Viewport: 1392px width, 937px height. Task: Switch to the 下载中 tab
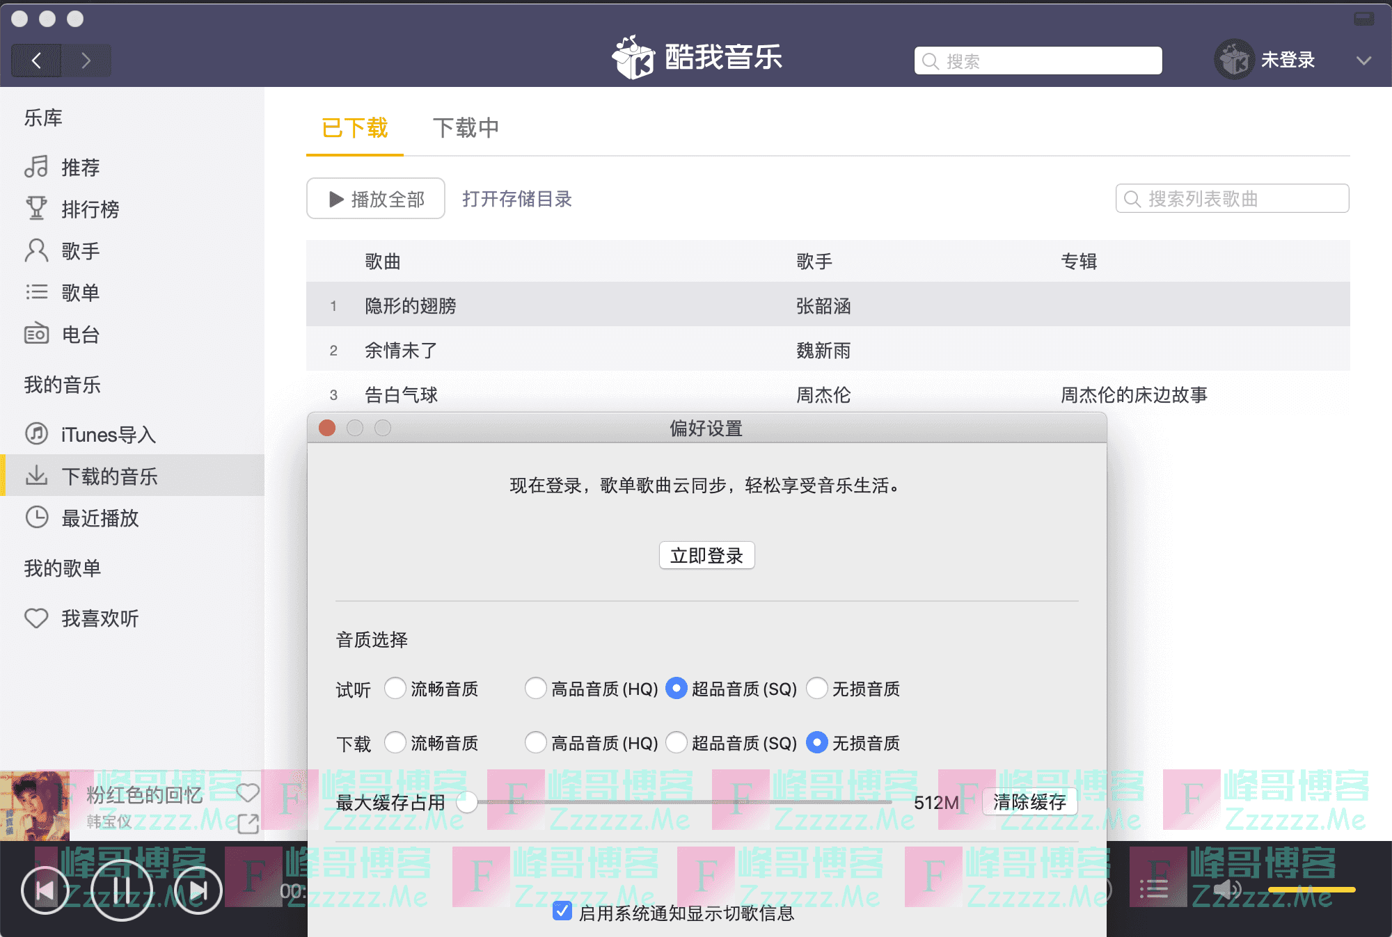[466, 128]
